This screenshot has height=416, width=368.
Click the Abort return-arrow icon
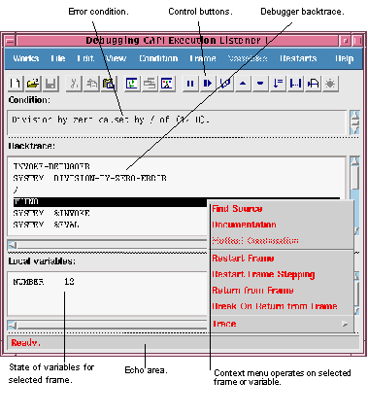pyautogui.click(x=225, y=84)
